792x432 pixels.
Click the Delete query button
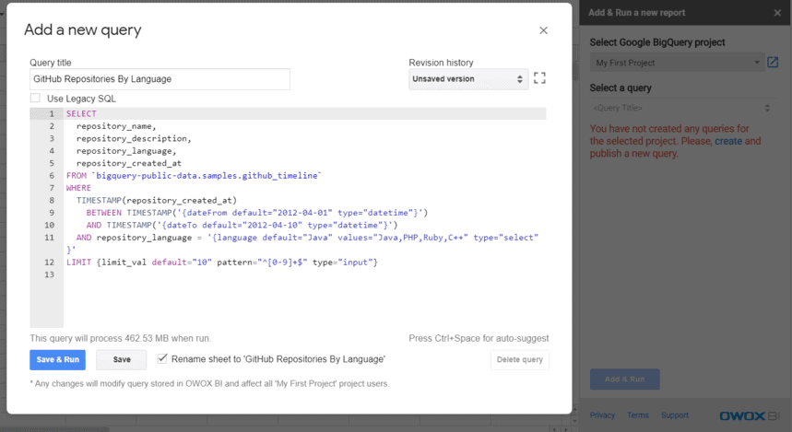coord(519,359)
